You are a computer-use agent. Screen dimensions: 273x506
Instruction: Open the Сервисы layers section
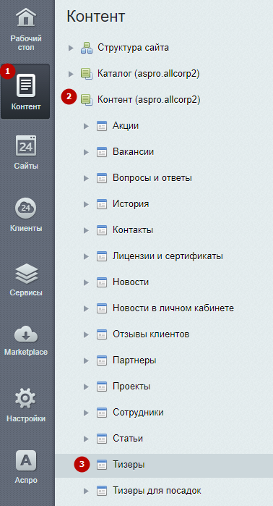tap(26, 279)
